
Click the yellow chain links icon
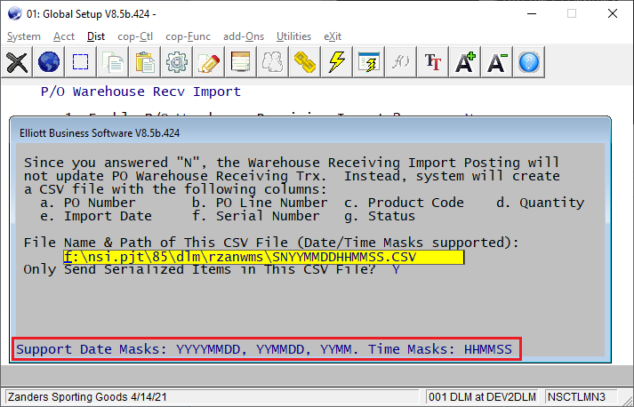coord(304,62)
